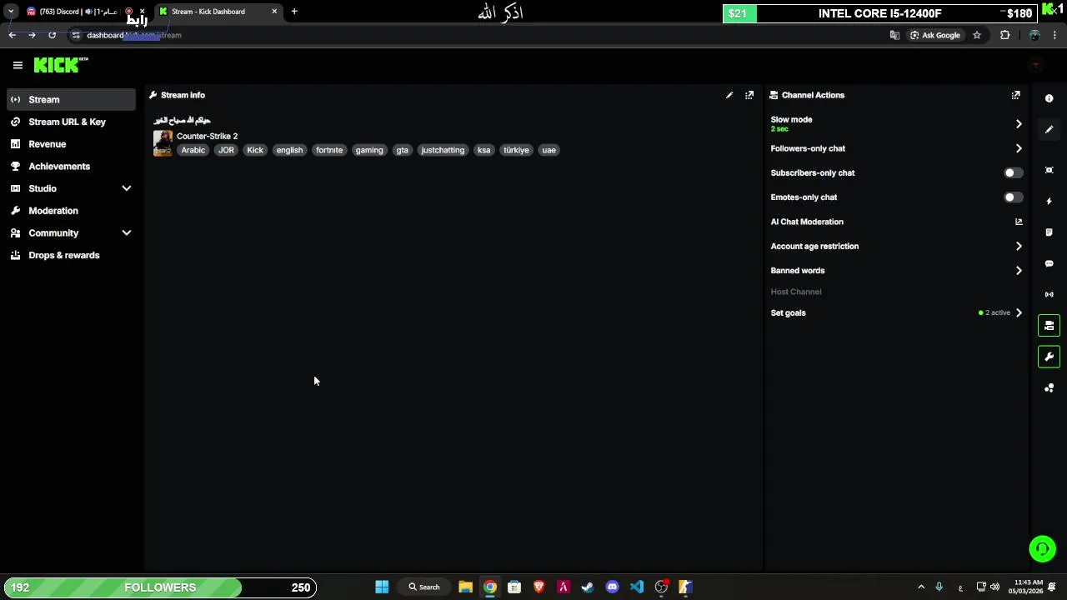Open the green headset support button
1067x600 pixels.
[1042, 549]
